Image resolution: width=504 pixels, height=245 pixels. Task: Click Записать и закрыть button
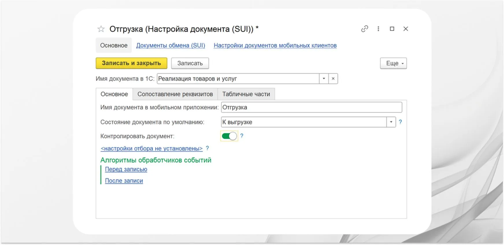131,63
